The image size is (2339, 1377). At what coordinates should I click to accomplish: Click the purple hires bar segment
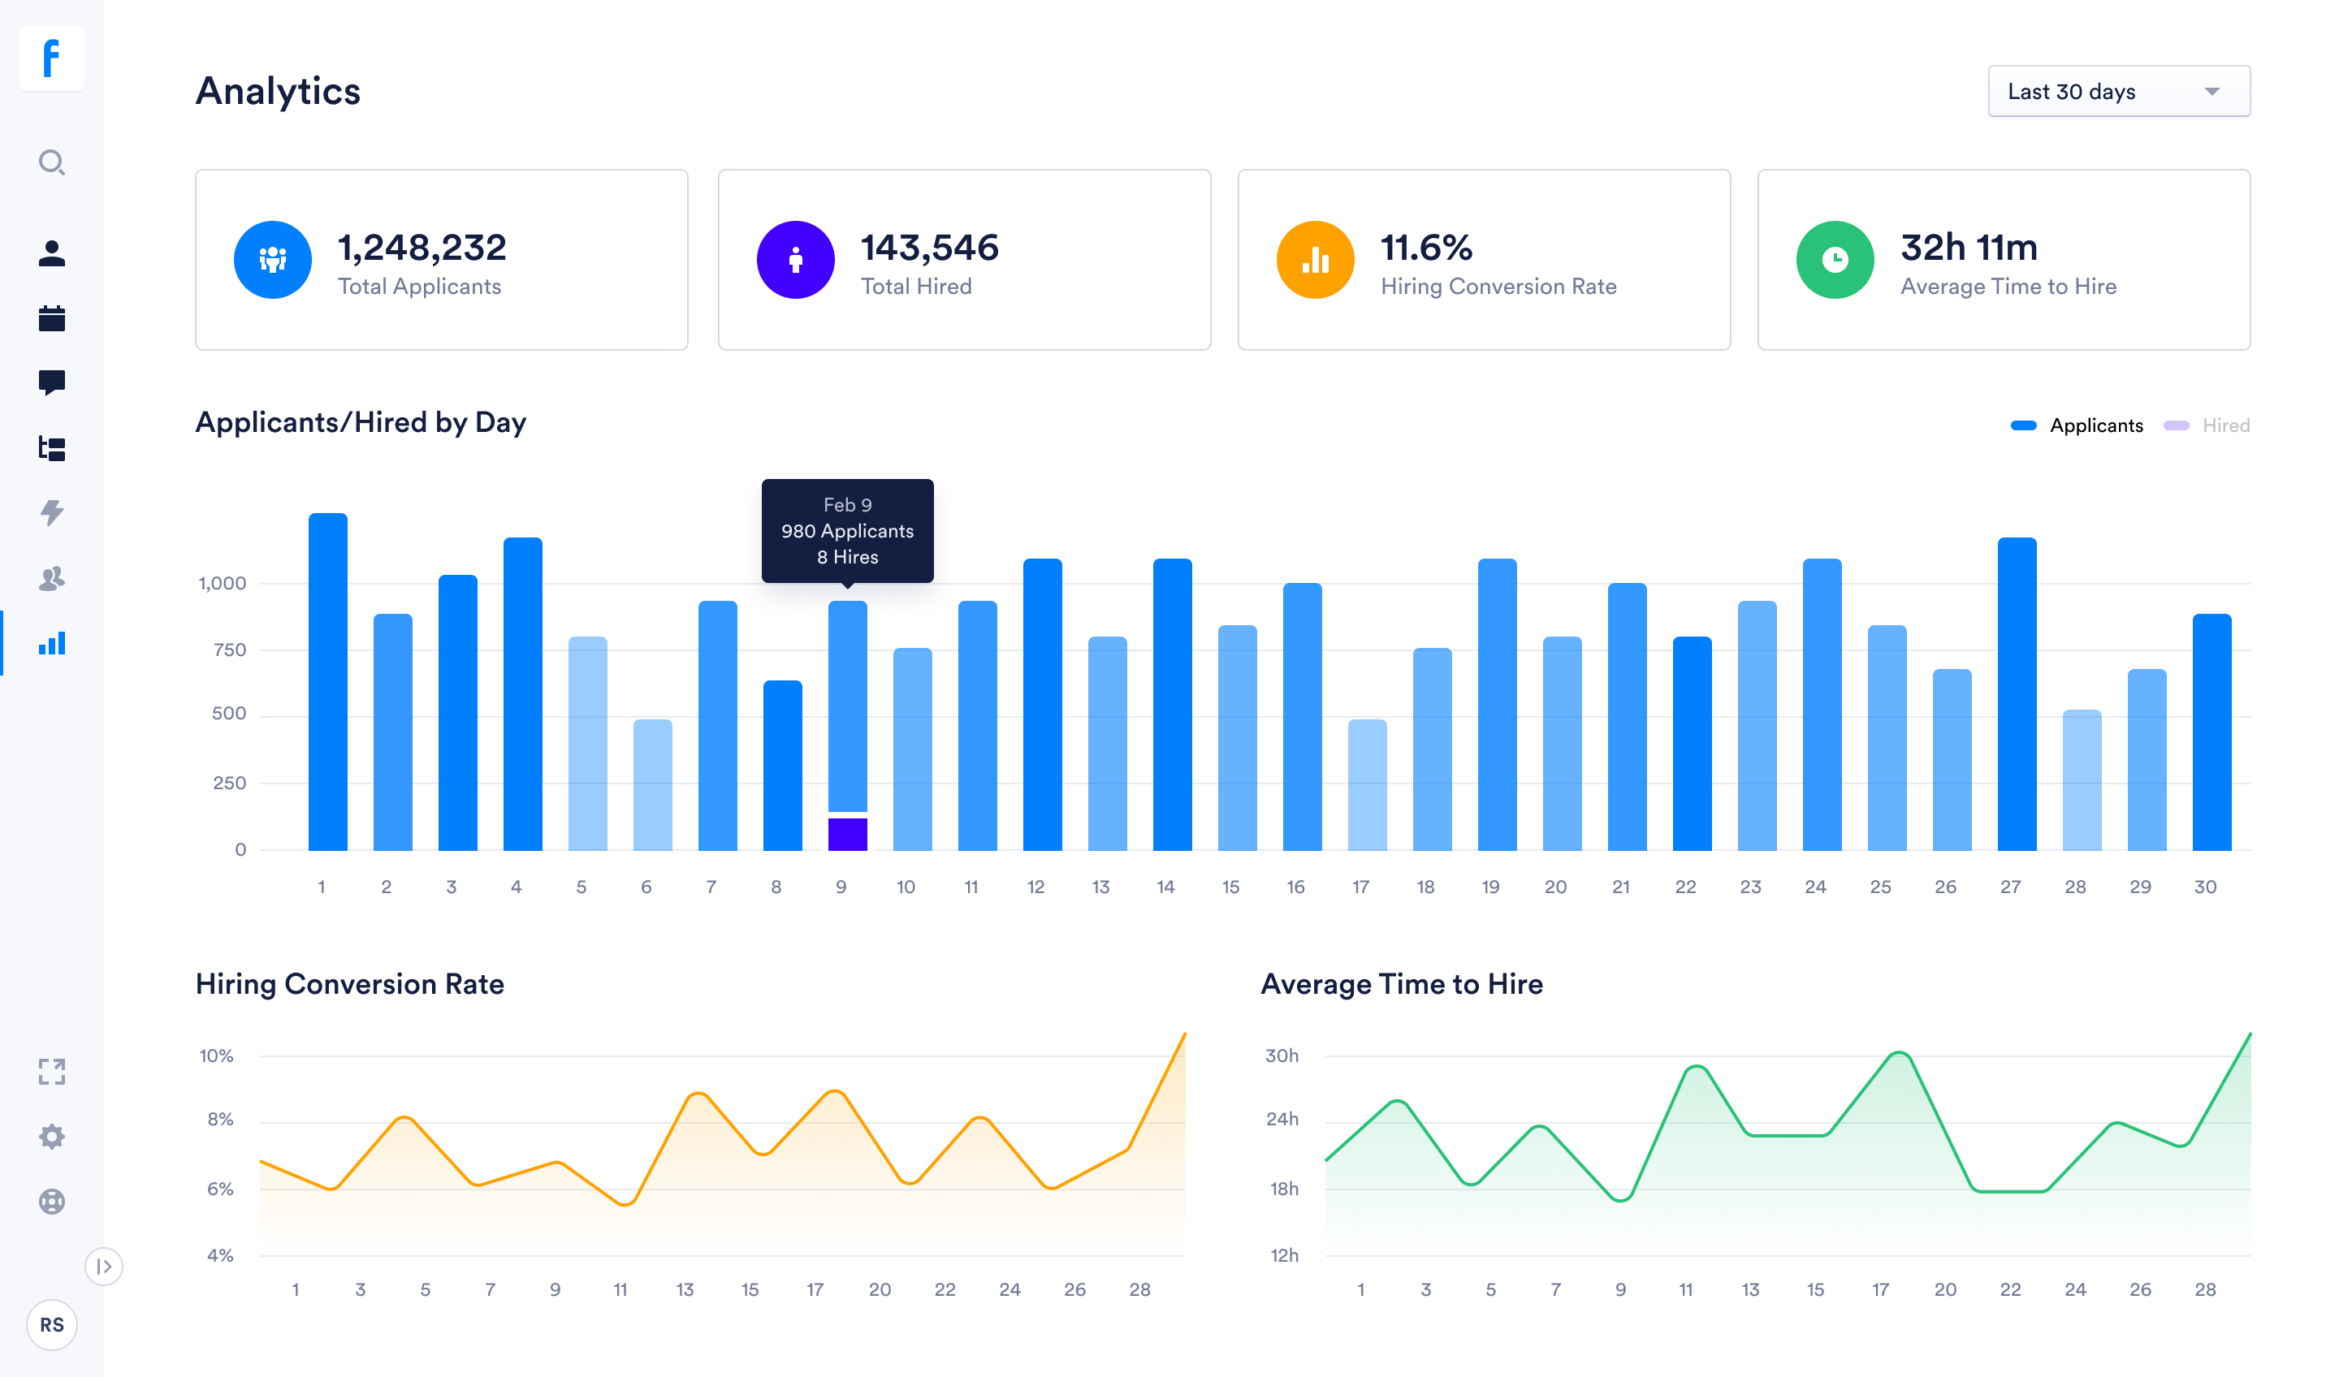847,834
